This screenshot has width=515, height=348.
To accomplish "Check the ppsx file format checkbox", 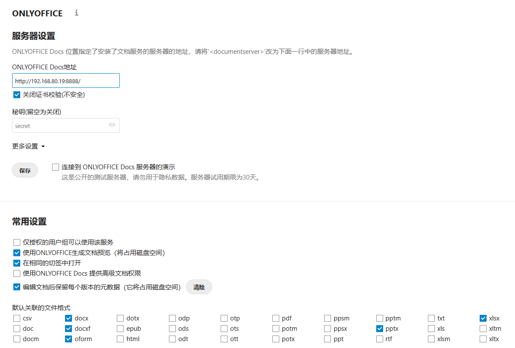I will (328, 329).
